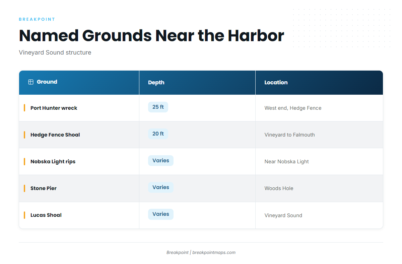Viewport: 402px width, 264px height.
Task: Click the West end, Hedge Fence location
Action: click(x=293, y=108)
